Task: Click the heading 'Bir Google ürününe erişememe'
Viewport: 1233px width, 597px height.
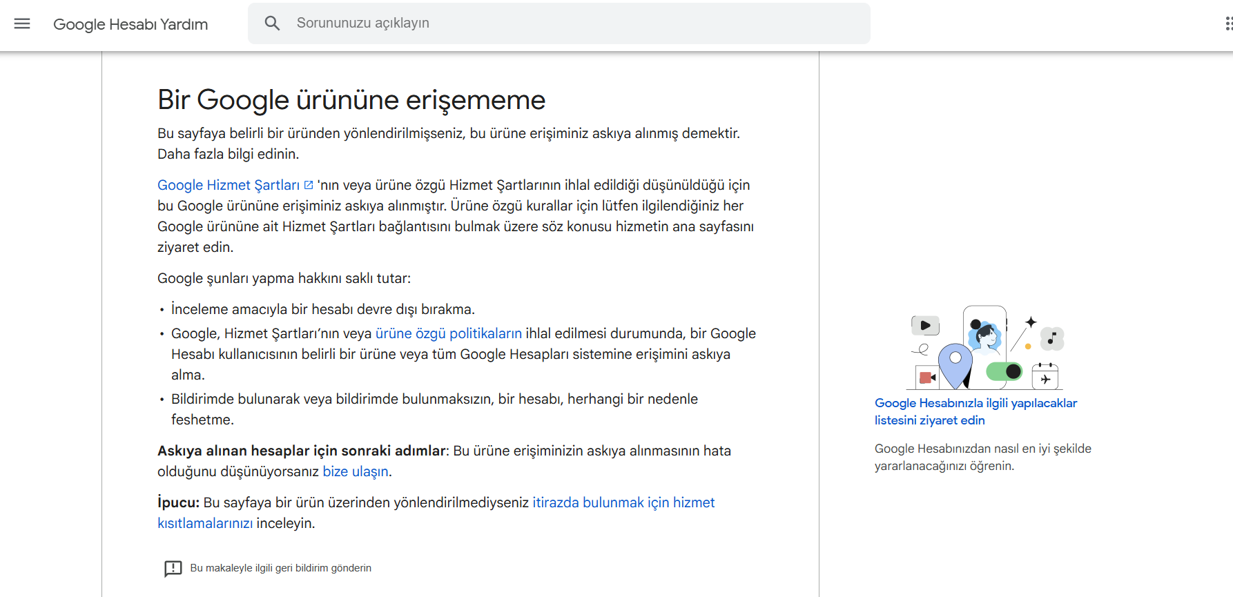Action: (x=351, y=100)
